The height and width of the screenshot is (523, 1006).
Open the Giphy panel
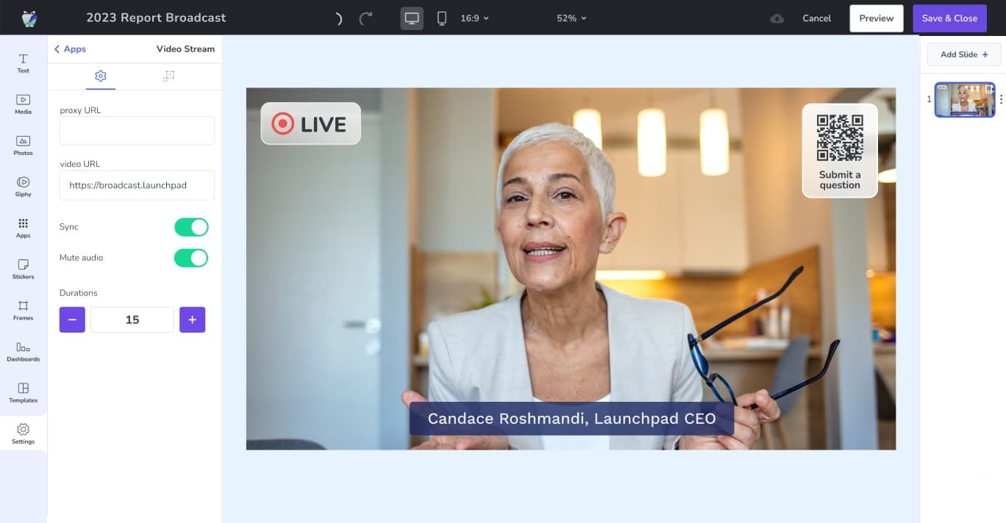24,187
